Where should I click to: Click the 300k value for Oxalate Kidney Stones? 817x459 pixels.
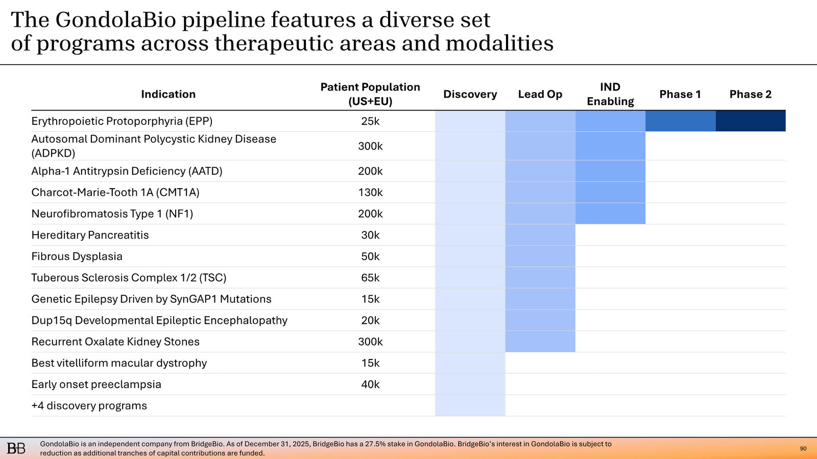[370, 342]
